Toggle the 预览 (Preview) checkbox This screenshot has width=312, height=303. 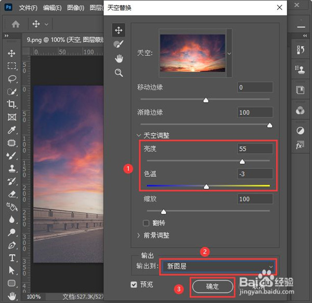[x=135, y=285]
